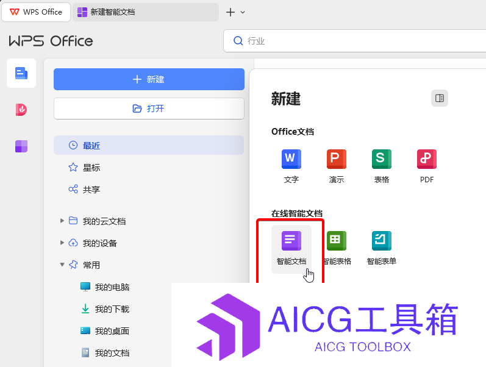Select 共享 in the navigation list
Viewport: 486px width, 367px height.
point(149,189)
